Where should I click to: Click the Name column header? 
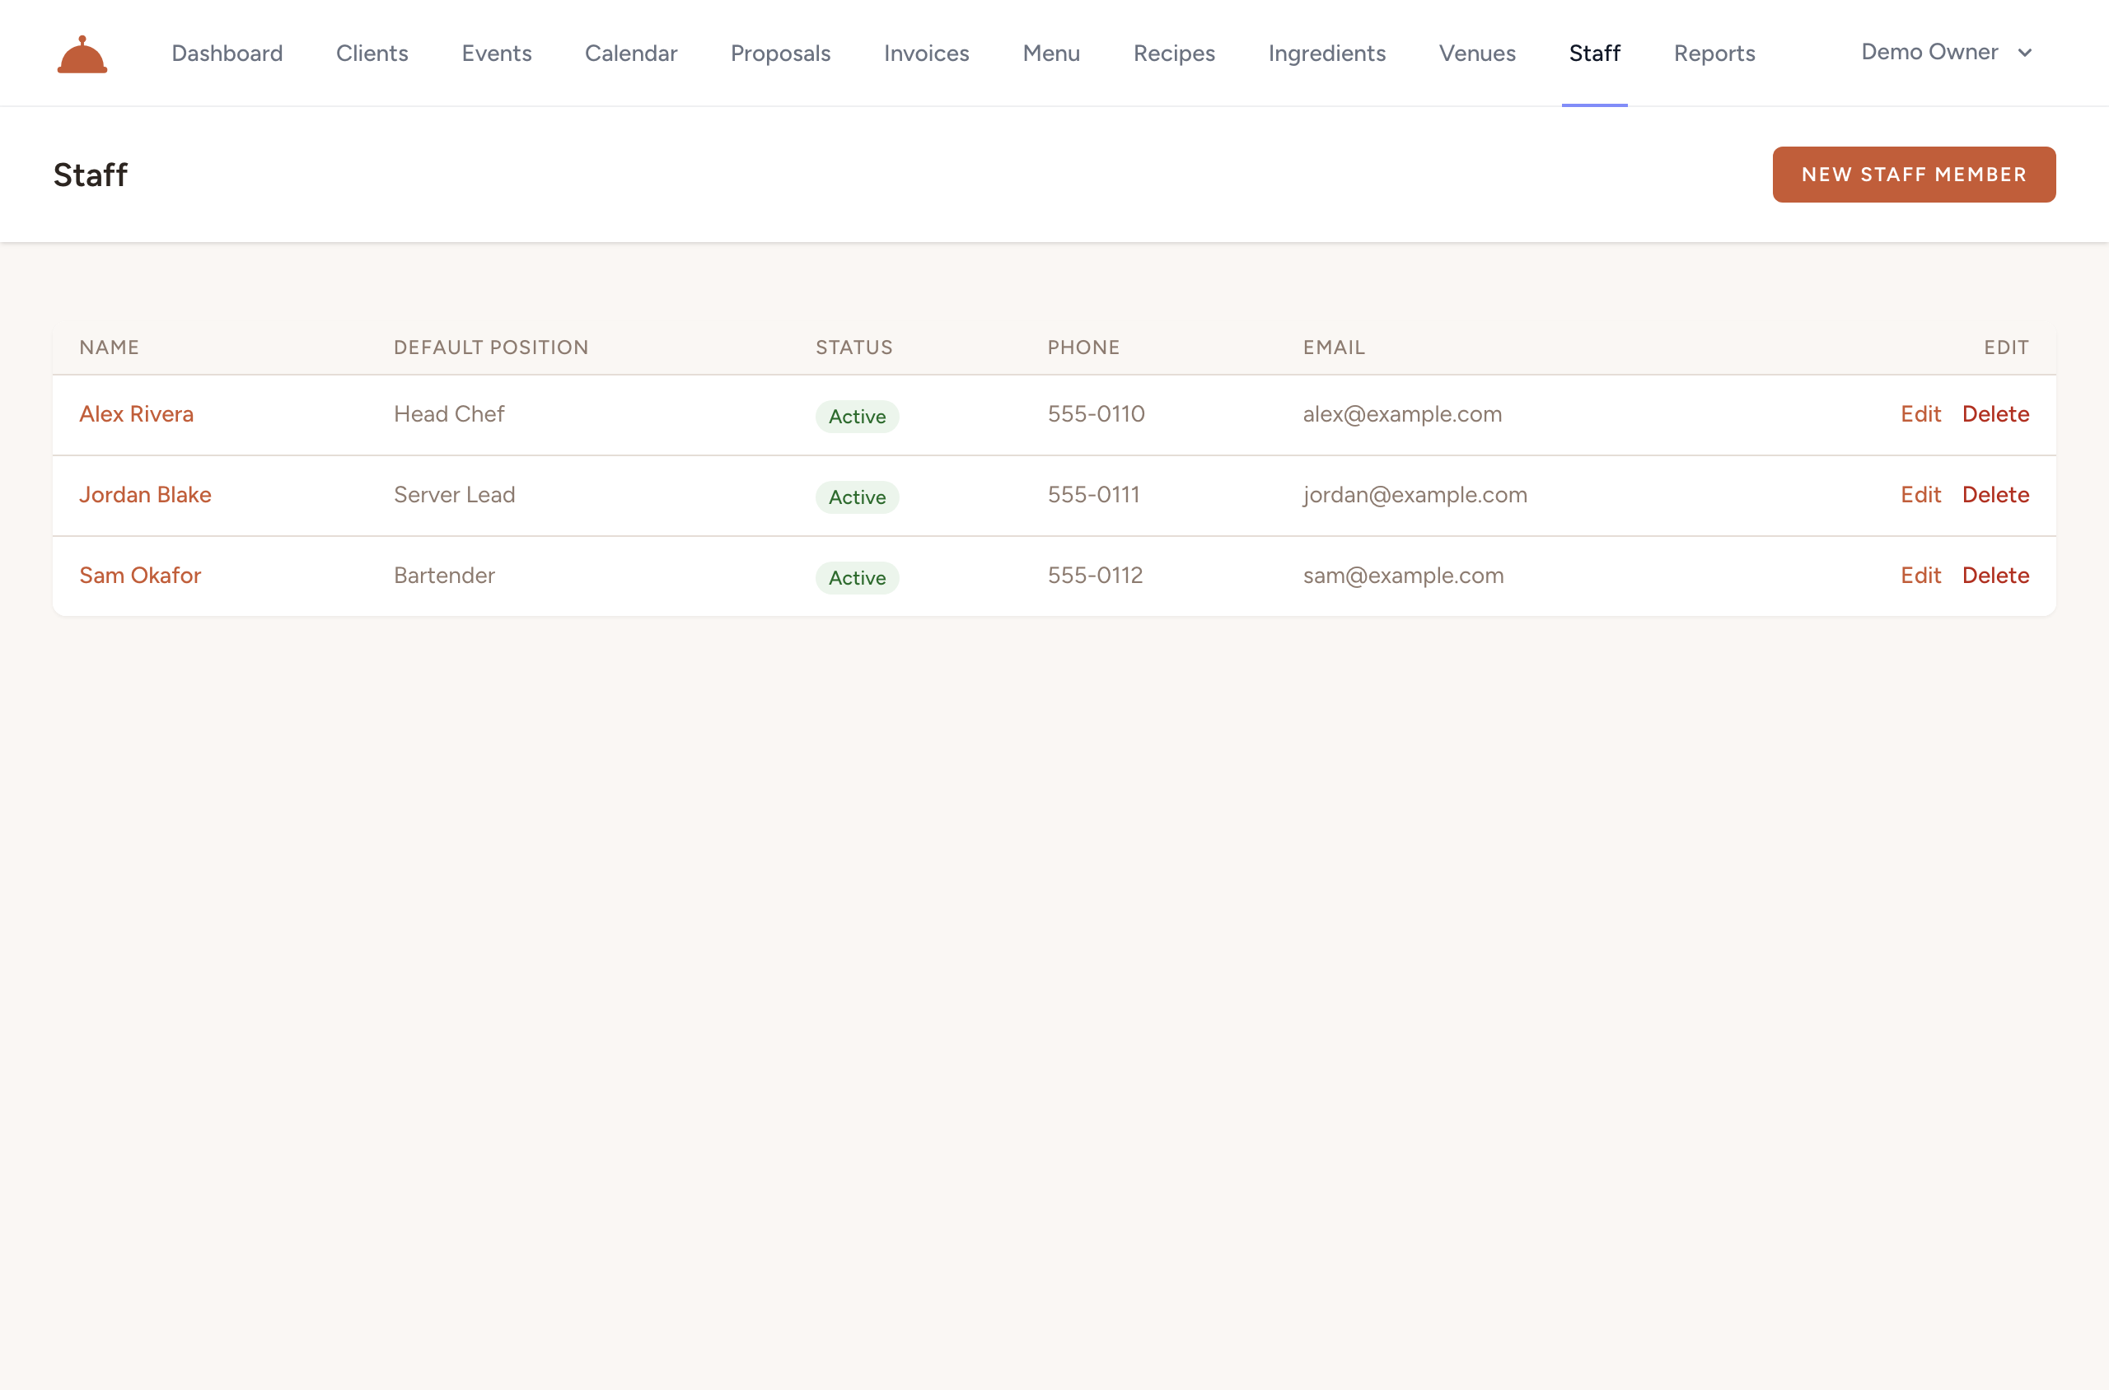point(109,347)
